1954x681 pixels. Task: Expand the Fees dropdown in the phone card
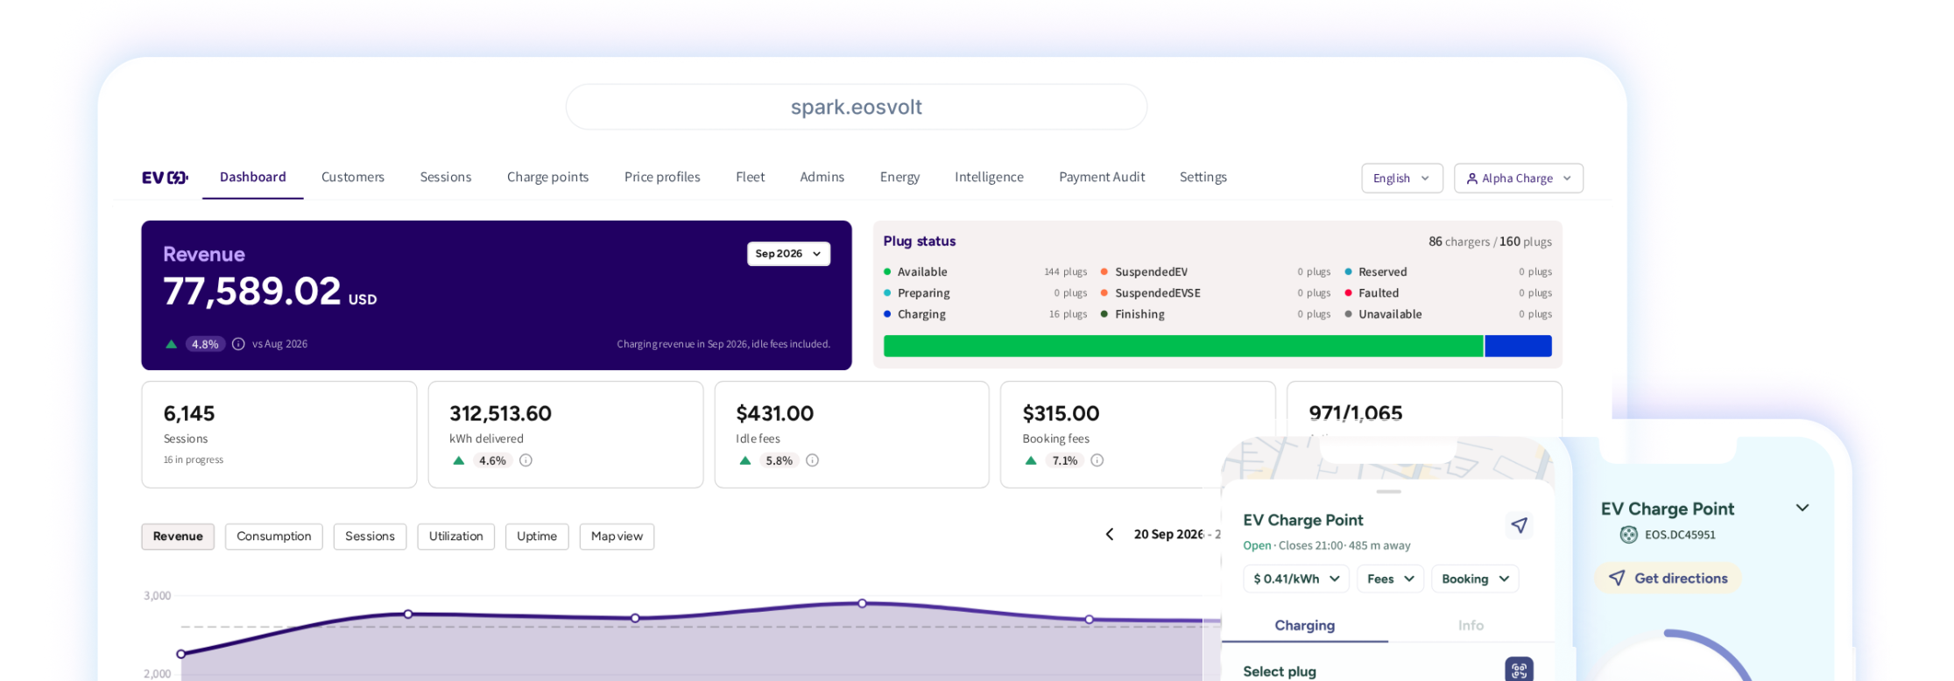[x=1390, y=579]
